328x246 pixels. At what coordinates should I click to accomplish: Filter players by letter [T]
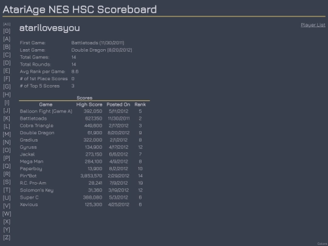[7, 190]
